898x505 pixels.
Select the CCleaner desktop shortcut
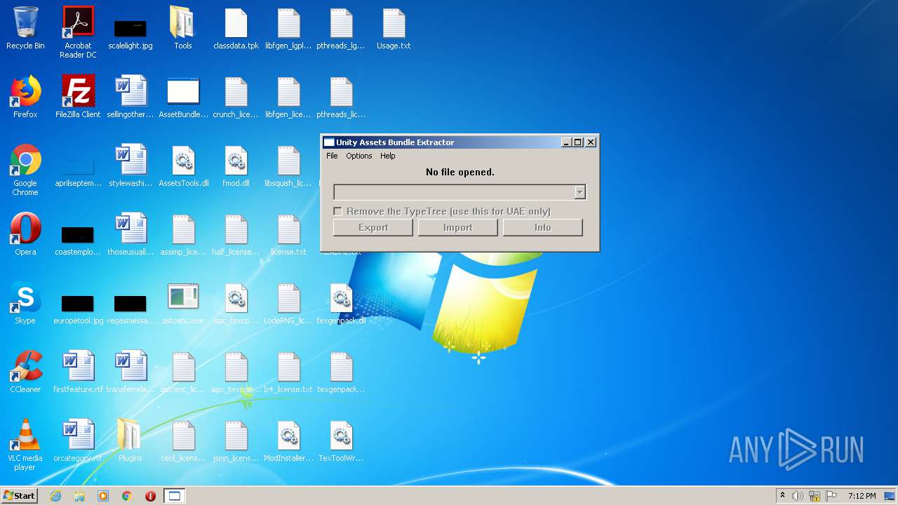coord(25,372)
